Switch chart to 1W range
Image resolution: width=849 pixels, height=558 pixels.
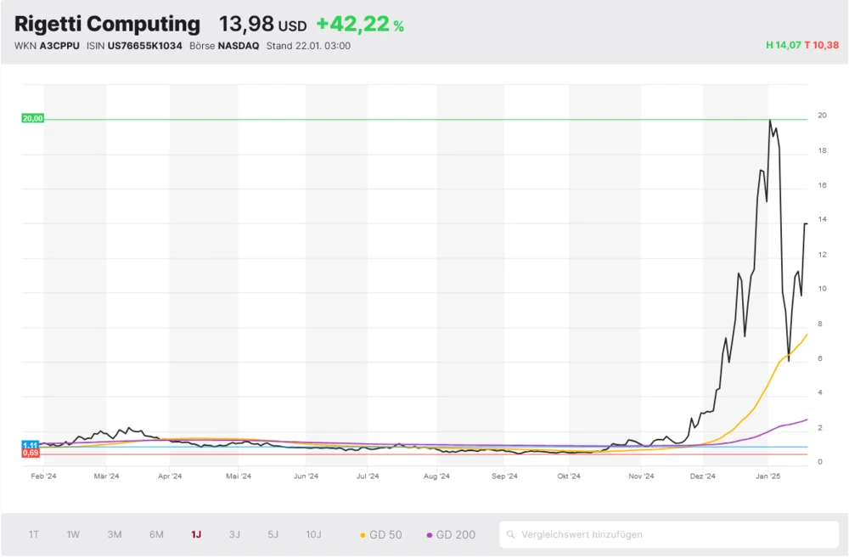coord(74,534)
